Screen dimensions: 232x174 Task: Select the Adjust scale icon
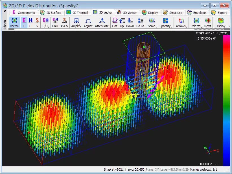pos(88,23)
